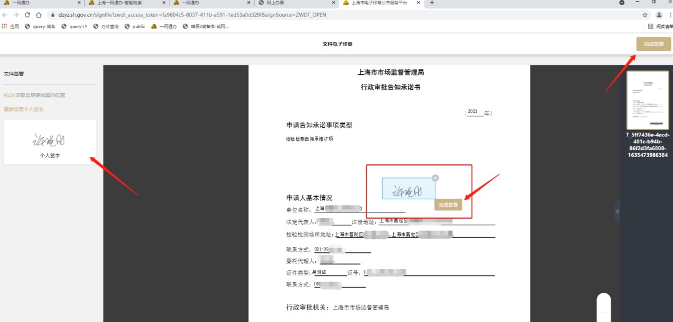Switch to the 上海一网通办-智能检索 tab

126,2
